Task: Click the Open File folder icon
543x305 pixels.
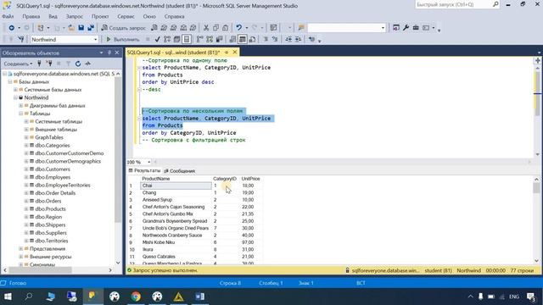Action: (x=71, y=28)
